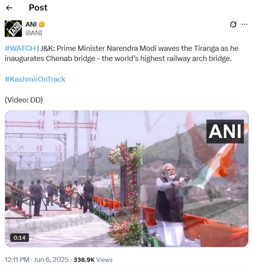Play the Chenab bridge video
The image size is (253, 274).
pyautogui.click(x=126, y=179)
